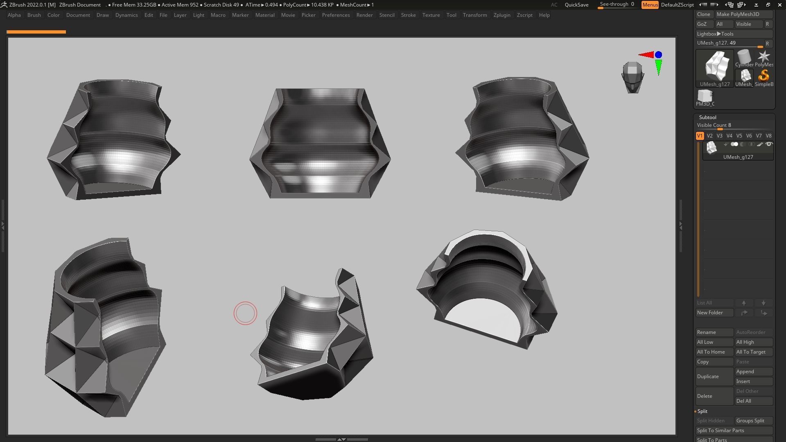786x442 pixels.
Task: Open the Alpha palette menu
Action: click(x=14, y=15)
